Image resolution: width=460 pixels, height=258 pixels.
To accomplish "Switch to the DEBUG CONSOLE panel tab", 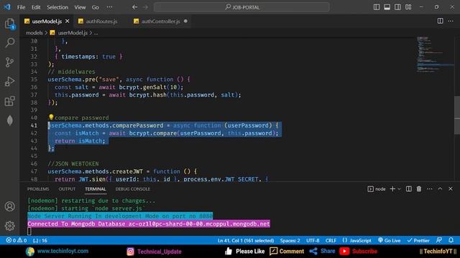I will click(132, 189).
